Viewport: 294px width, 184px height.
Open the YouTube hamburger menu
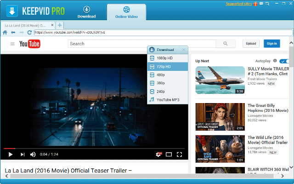[12, 44]
